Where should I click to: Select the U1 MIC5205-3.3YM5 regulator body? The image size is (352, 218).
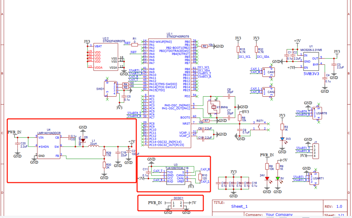[311, 61]
